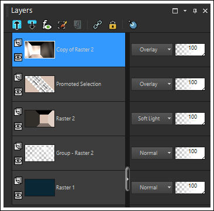Screen dimensions: 214x211
Task: Open blend mode dropdown for Promoted Selection
Action: tap(152, 84)
